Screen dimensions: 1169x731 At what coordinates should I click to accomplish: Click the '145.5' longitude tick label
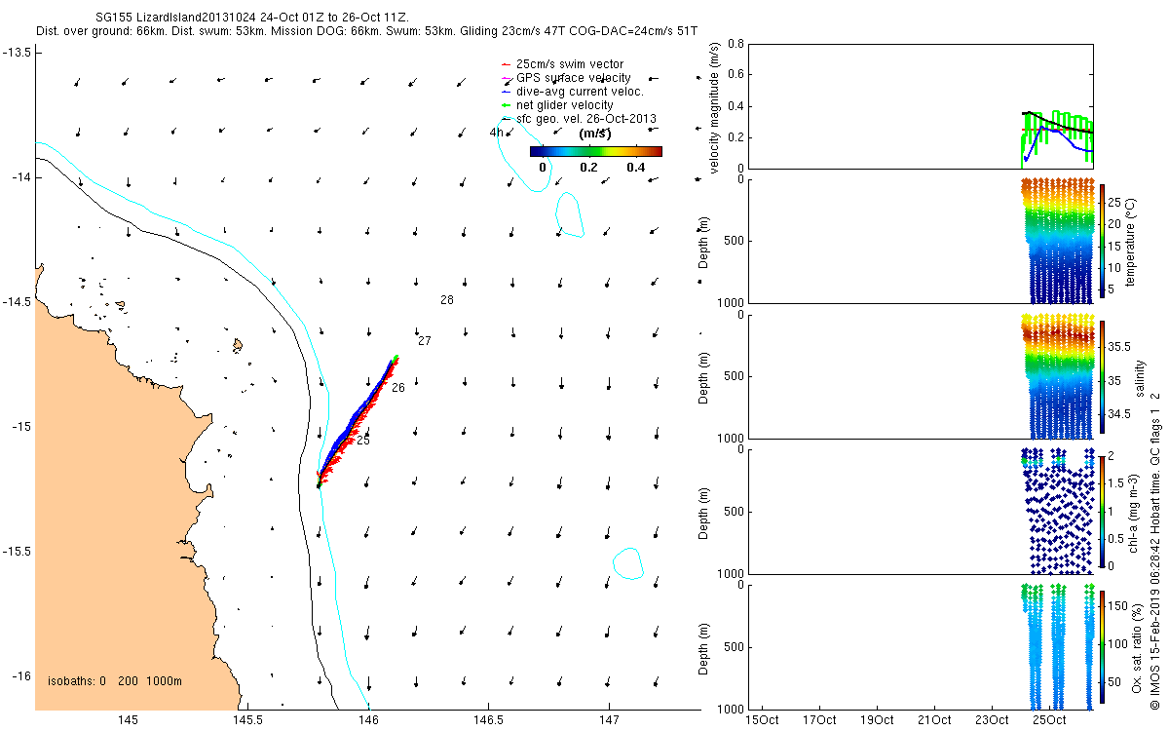247,720
